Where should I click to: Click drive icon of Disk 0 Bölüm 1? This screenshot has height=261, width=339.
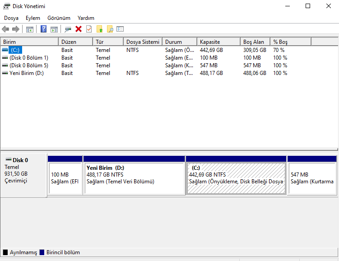tap(5, 58)
